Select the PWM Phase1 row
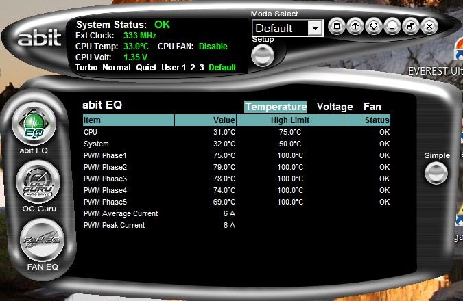Viewport: 463px width, 301px height. tap(237, 155)
